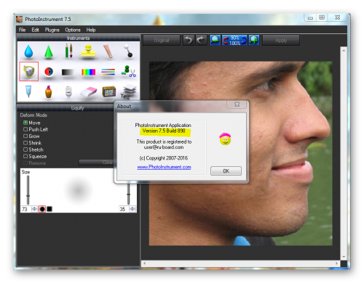Select the black-to-white gradient instrument
This screenshot has width=364, height=283.
pos(68,72)
